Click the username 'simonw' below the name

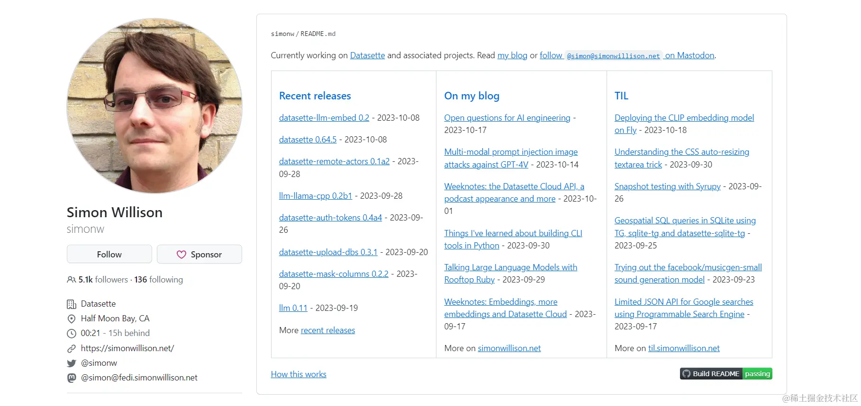click(85, 229)
